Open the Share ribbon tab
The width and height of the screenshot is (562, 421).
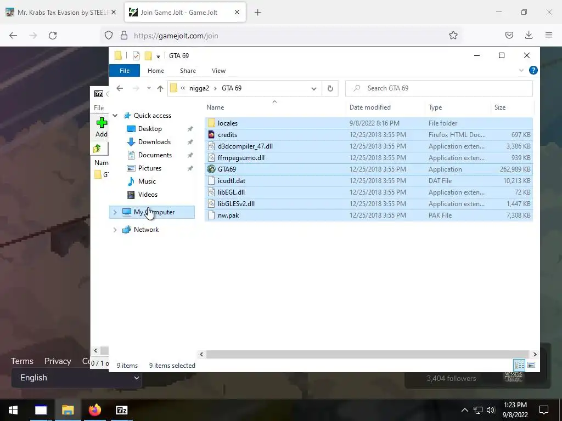tap(188, 71)
